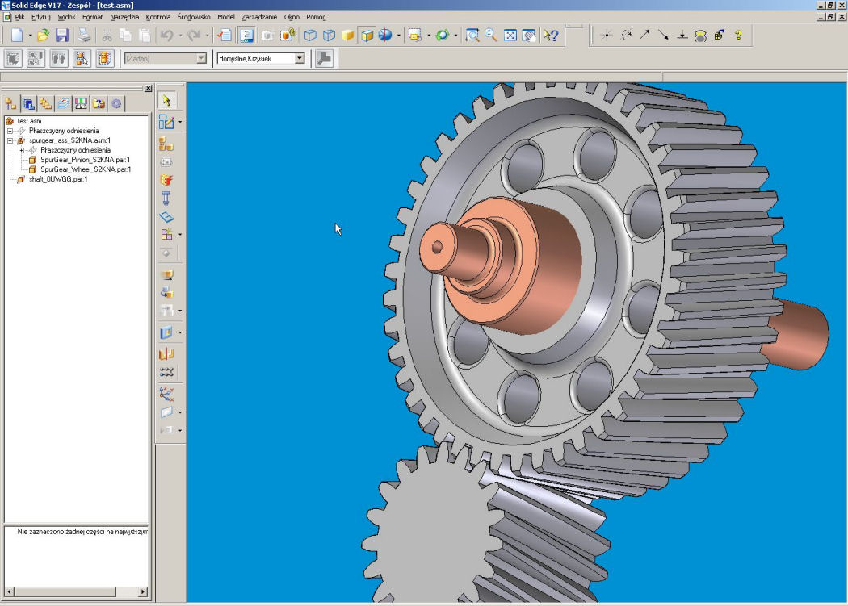Toggle the EdgeBar panel button
The width and height of the screenshot is (848, 606).
click(247, 36)
